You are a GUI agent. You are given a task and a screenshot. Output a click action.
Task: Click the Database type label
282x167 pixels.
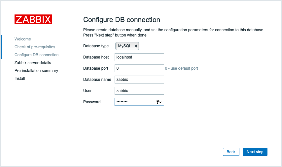96,46
